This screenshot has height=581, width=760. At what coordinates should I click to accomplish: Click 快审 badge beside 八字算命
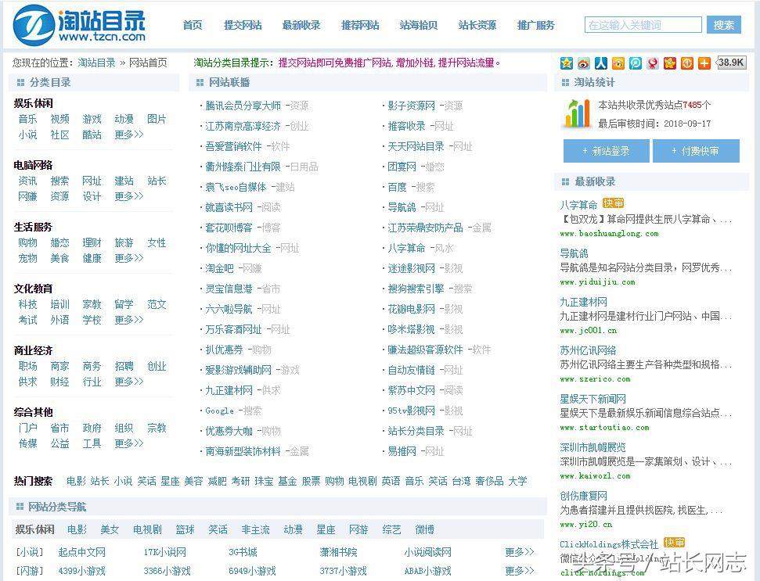click(x=613, y=203)
